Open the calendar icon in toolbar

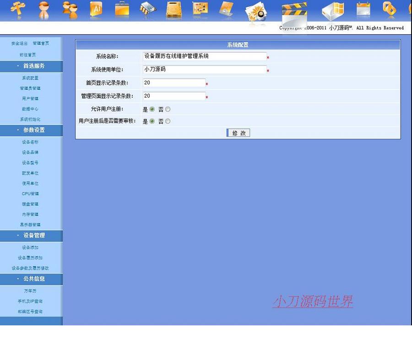[364, 9]
